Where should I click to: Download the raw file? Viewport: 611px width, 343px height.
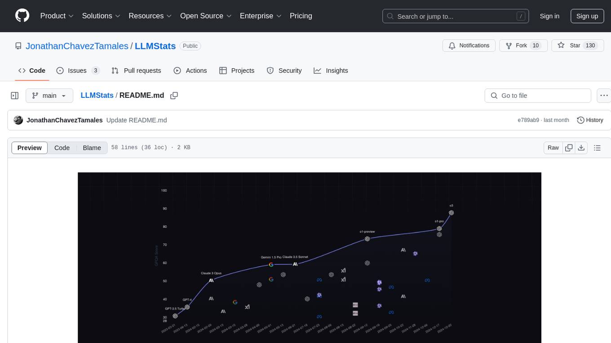tap(581, 148)
